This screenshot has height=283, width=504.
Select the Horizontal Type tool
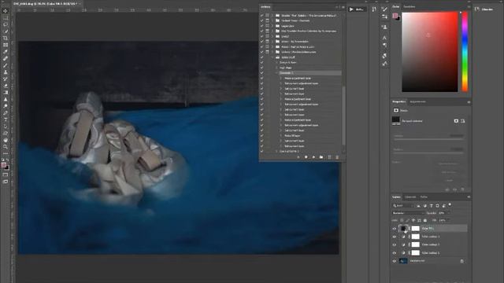[6, 119]
